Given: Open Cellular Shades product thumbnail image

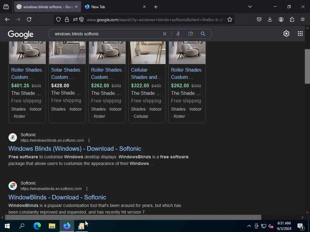Looking at the screenshot, I should [147, 53].
